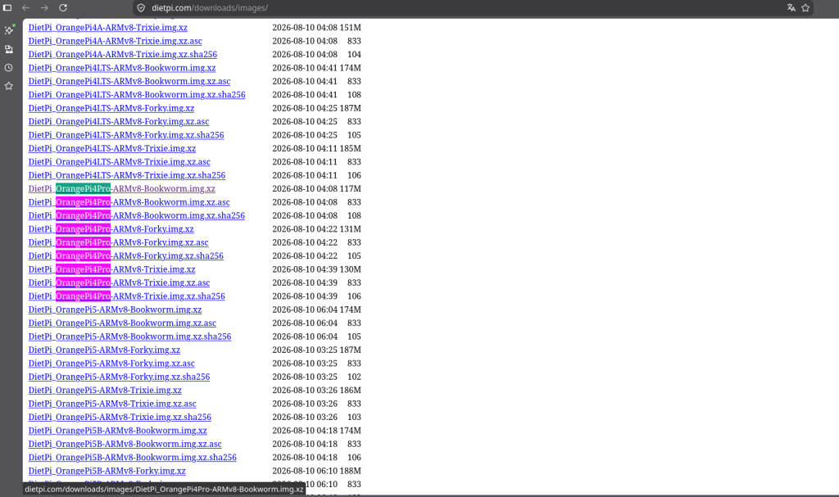Download DietPi_OrangePi5B-ARMv8-Bookworm.img.xz

tap(118, 431)
